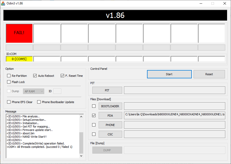
Task: Click 'All threads completed' log line
Action: click(x=40, y=147)
